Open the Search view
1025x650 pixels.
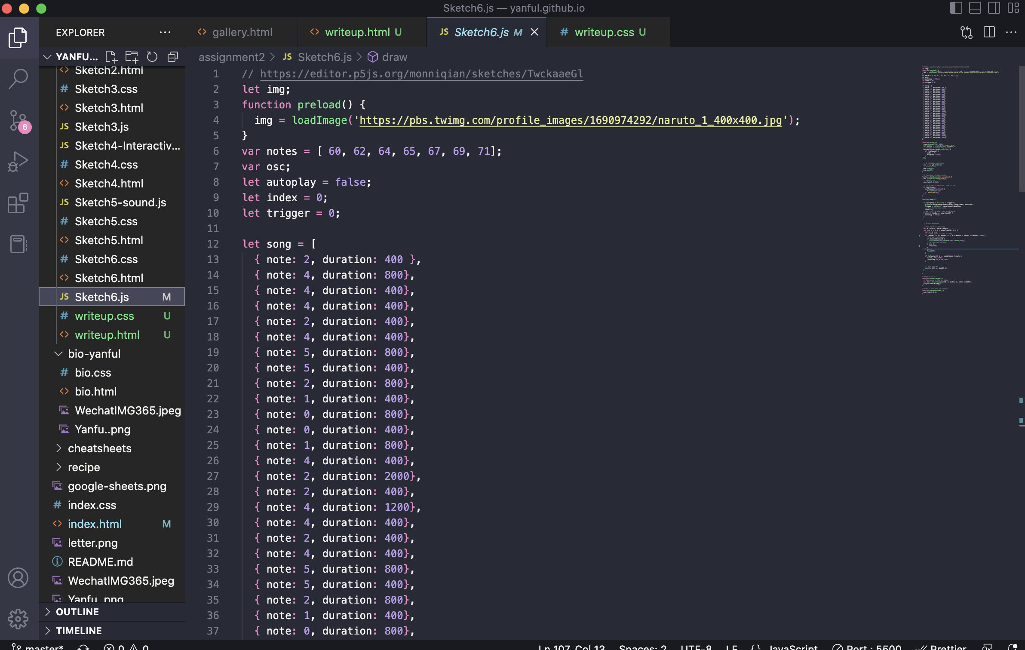click(18, 79)
